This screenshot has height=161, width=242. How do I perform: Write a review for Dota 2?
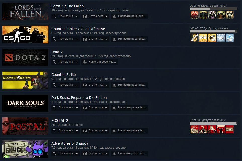point(100,62)
